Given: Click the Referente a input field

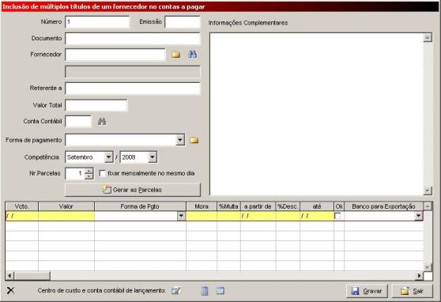Looking at the screenshot, I should tap(133, 89).
